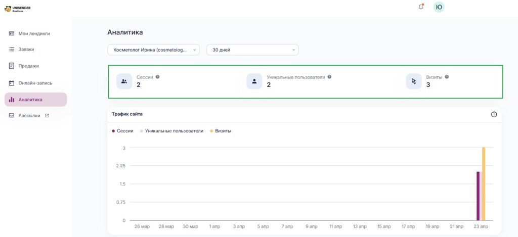Click the Unisender Business logo

[15, 9]
